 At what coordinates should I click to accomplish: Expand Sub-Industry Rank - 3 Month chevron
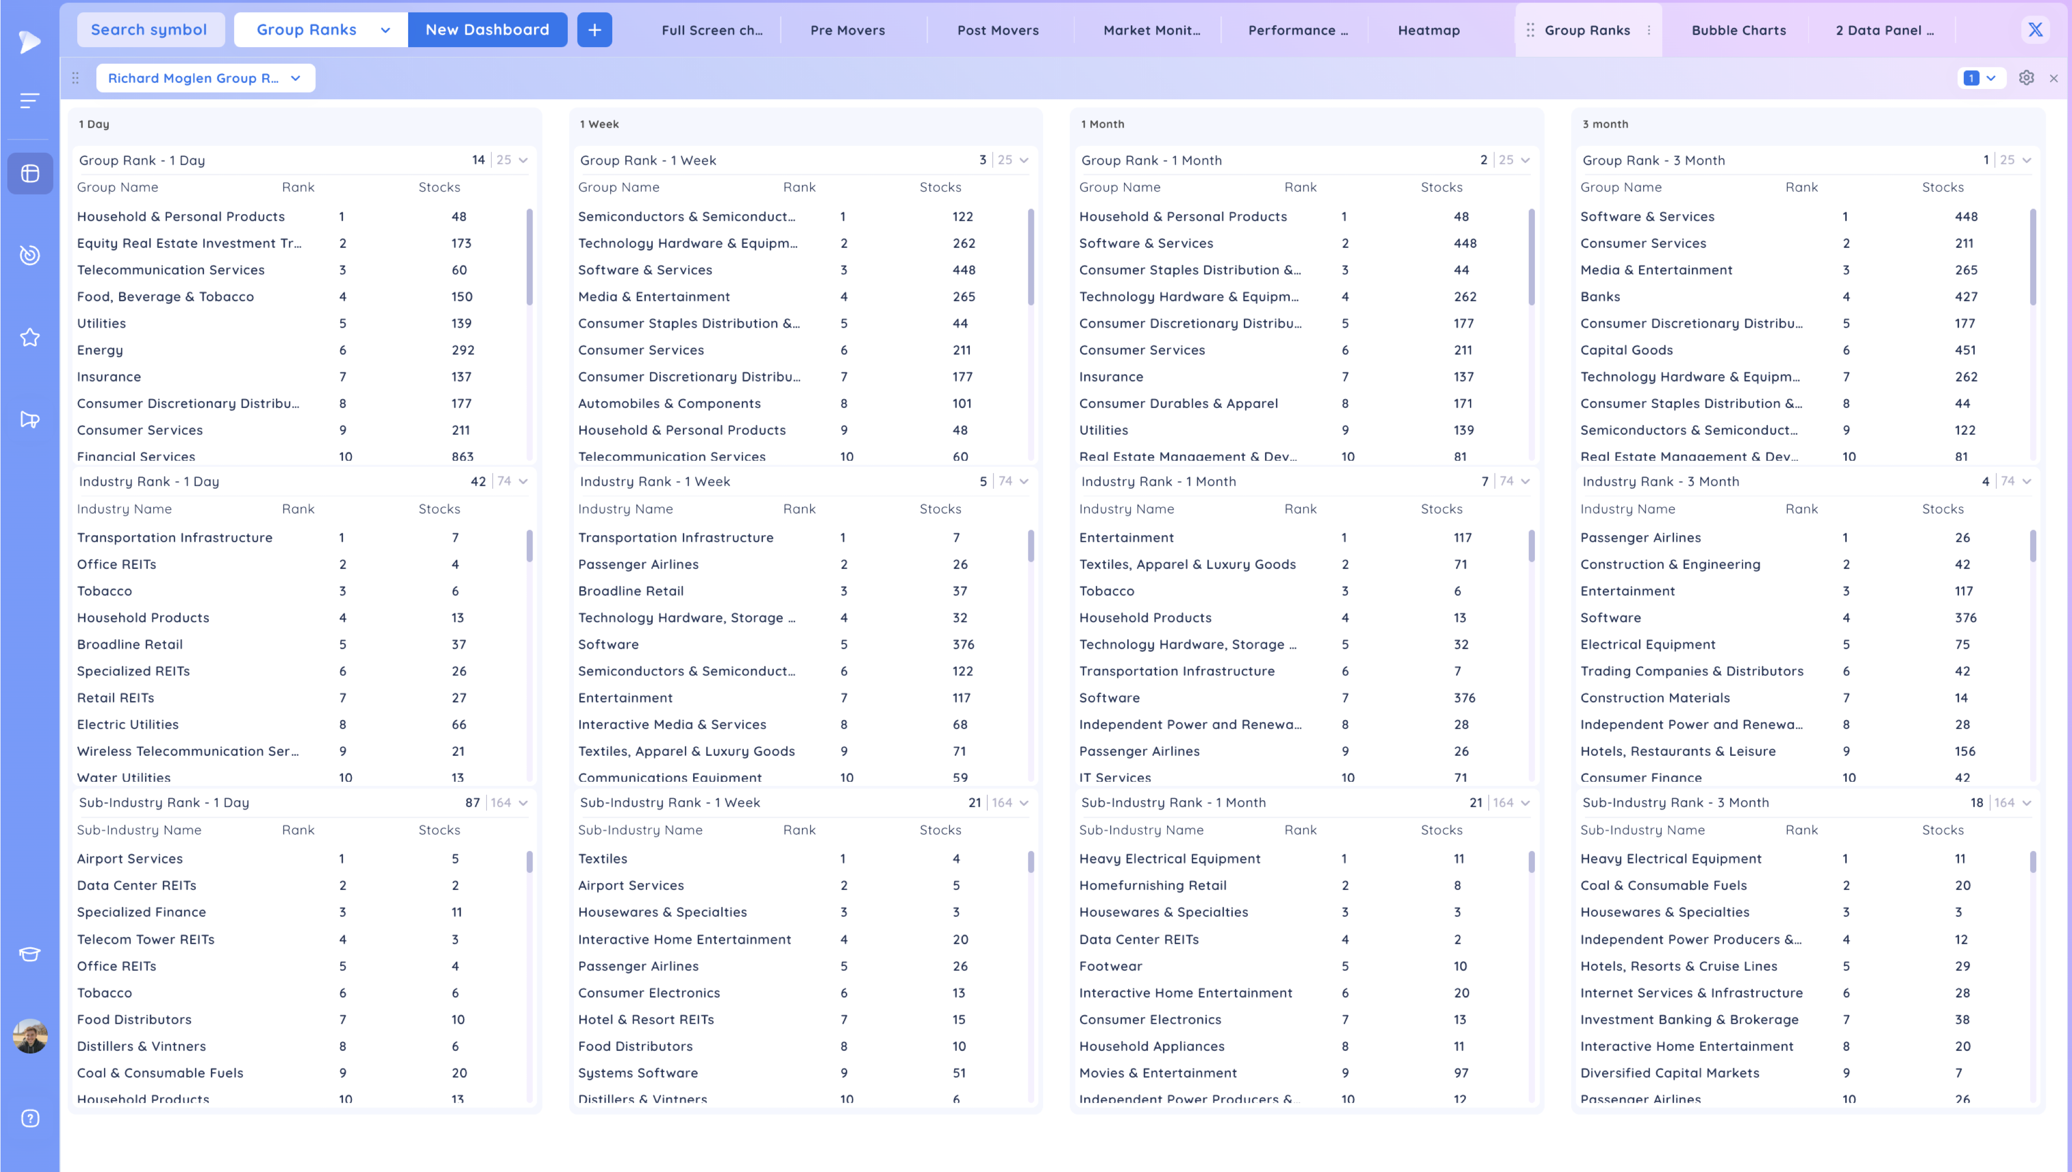tap(2027, 802)
